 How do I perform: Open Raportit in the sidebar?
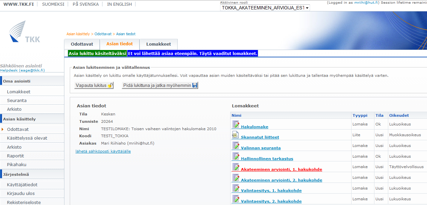pos(16,156)
